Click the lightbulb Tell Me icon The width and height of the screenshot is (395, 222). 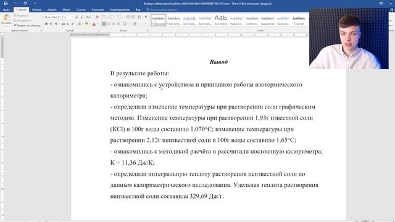(148, 10)
